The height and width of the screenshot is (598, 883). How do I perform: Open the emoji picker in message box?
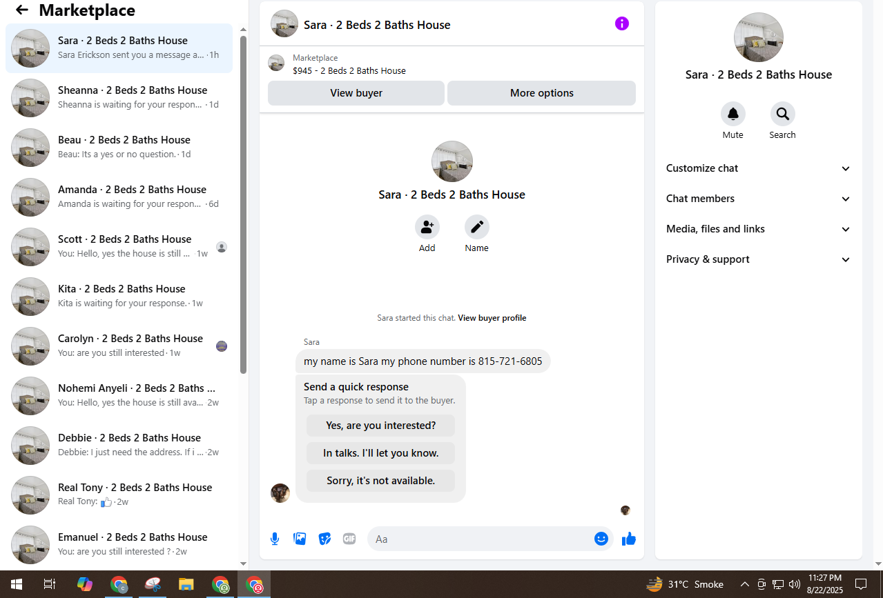[601, 539]
